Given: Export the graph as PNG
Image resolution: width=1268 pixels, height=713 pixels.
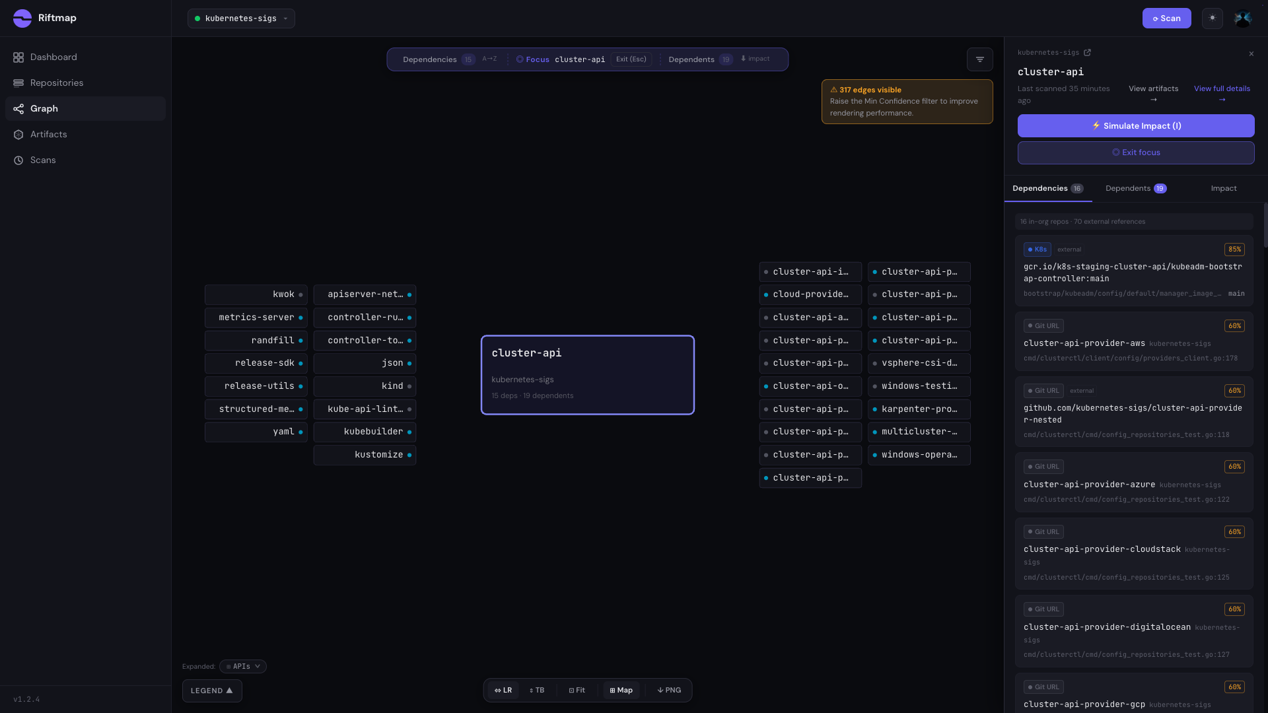Looking at the screenshot, I should (669, 691).
